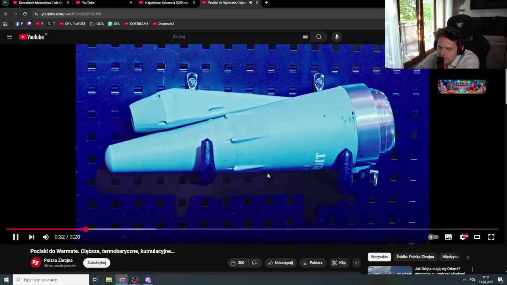
Task: Reload the current page
Action: click(x=25, y=14)
